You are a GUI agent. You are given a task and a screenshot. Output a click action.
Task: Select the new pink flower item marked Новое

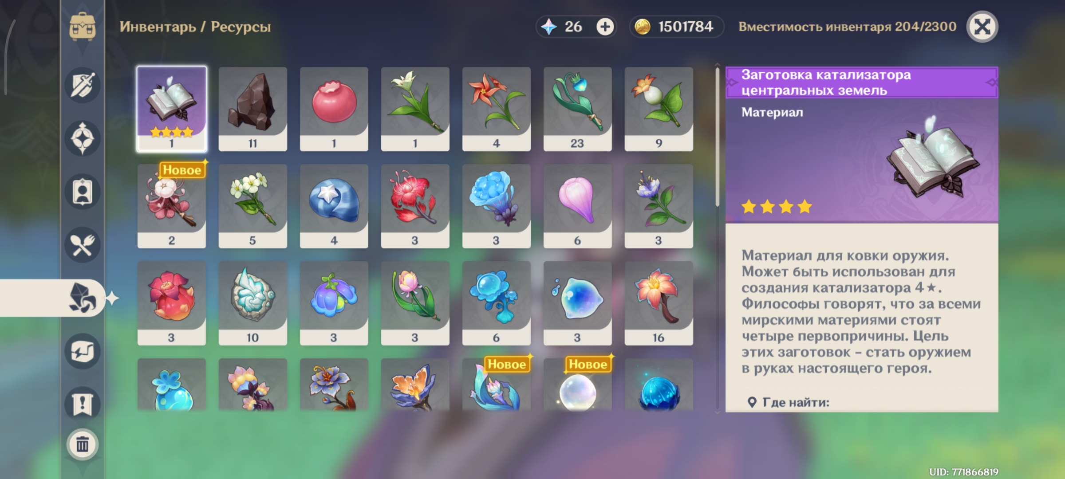(x=172, y=206)
